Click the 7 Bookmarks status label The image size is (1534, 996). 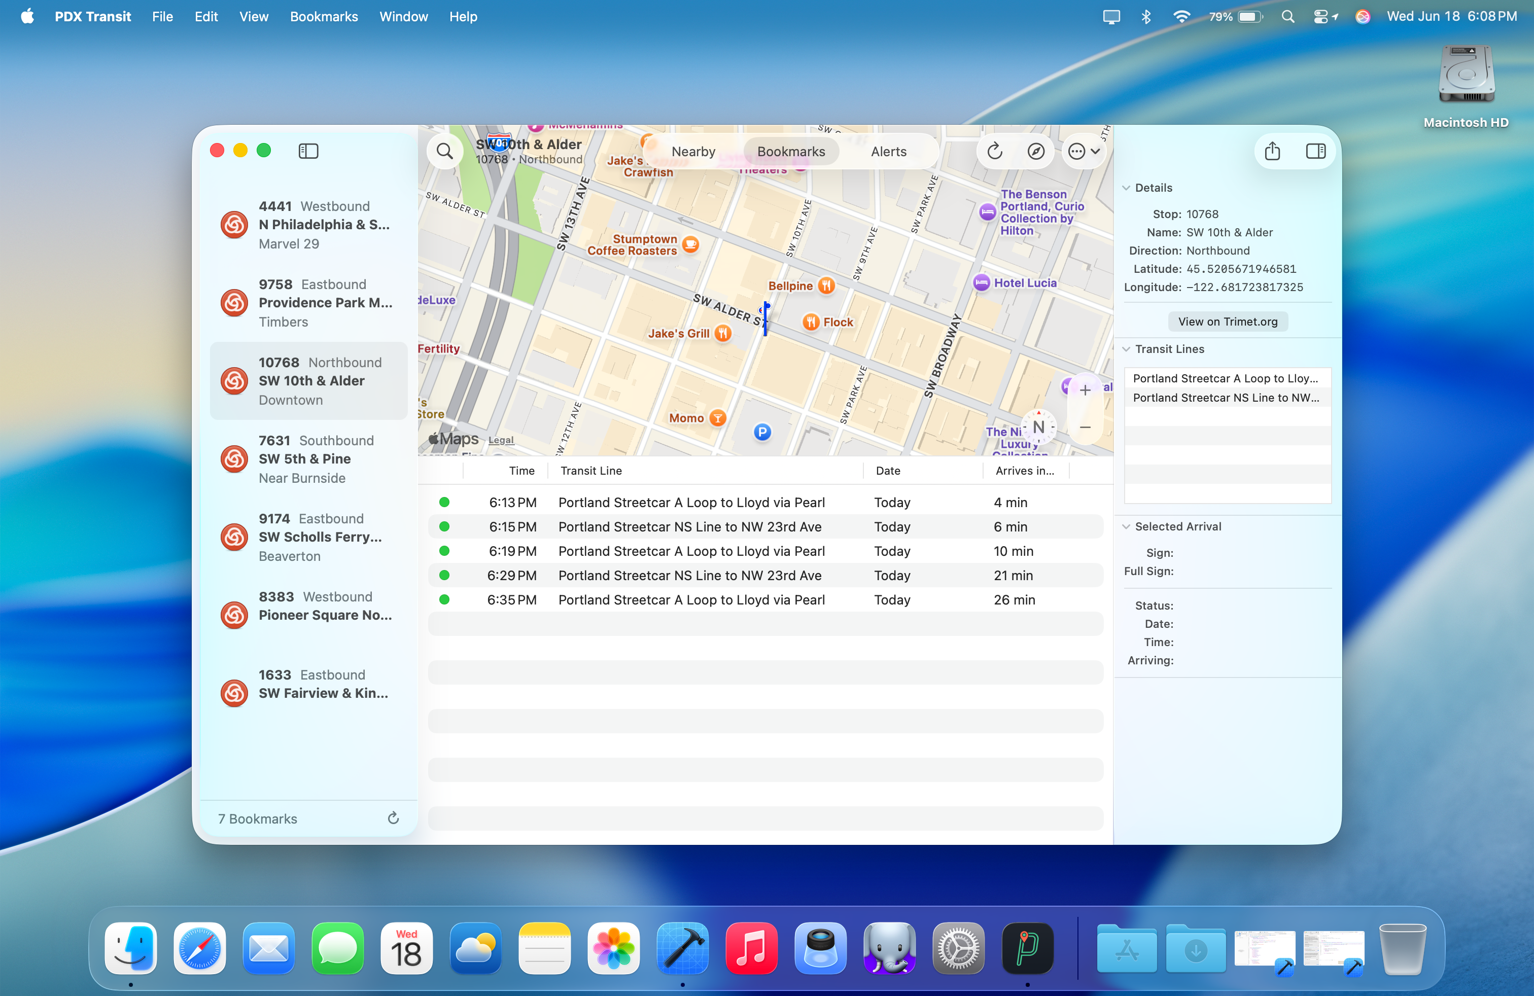coord(257,819)
